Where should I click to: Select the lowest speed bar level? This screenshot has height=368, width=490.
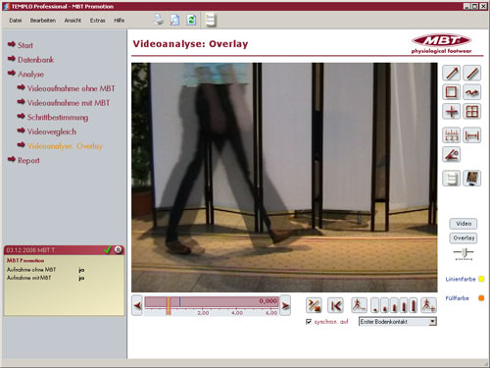375,305
